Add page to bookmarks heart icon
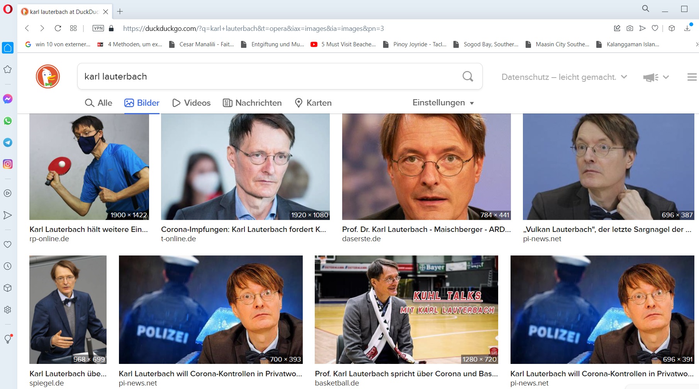 [655, 28]
